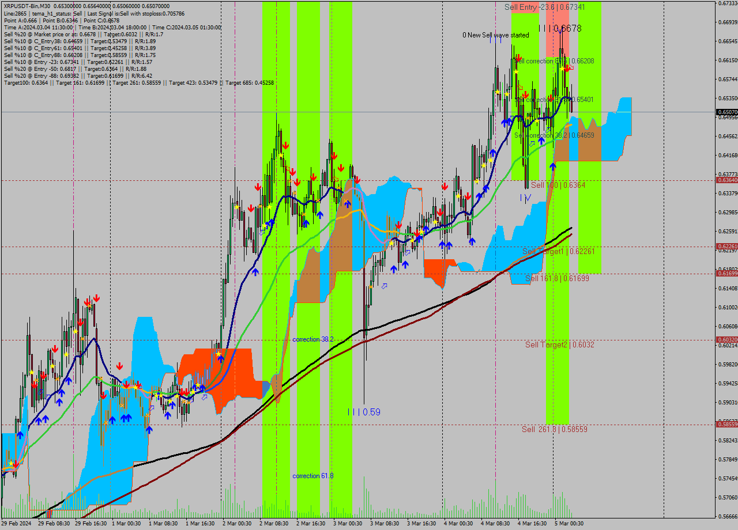Click the '29 Feb 2024' time axis label
The width and height of the screenshot is (738, 530).
(x=16, y=524)
